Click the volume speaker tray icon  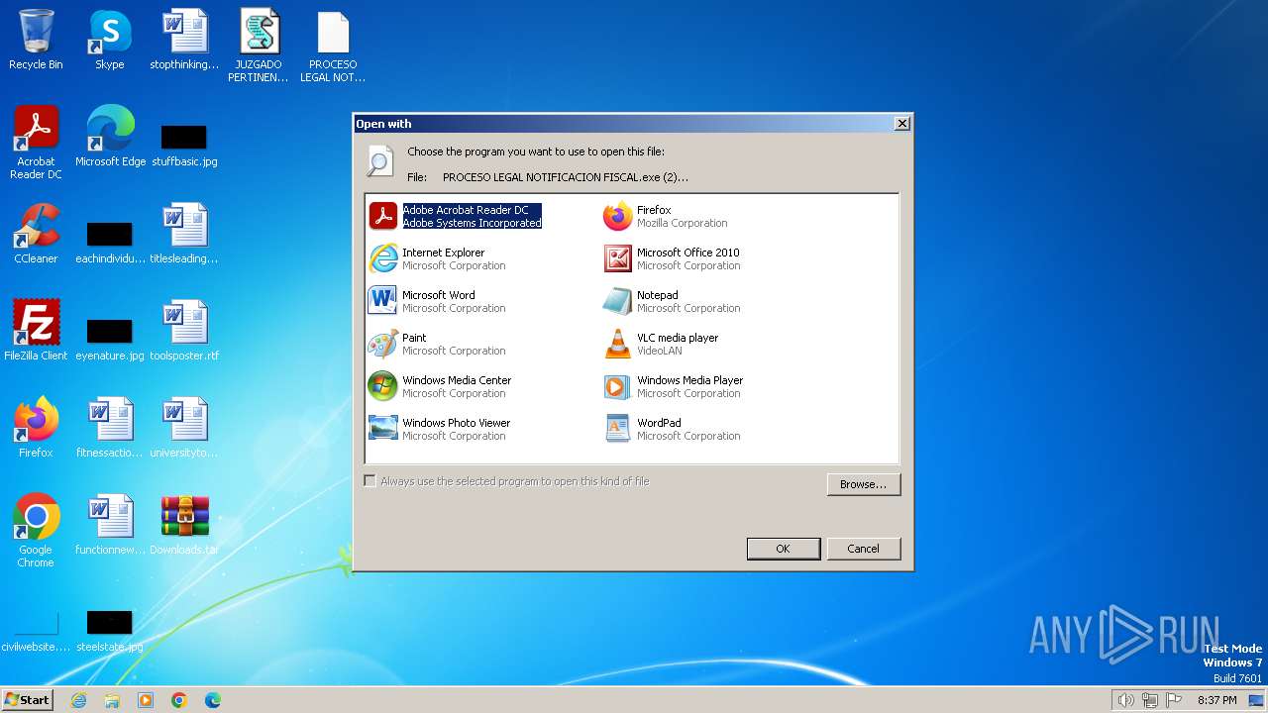click(x=1125, y=700)
